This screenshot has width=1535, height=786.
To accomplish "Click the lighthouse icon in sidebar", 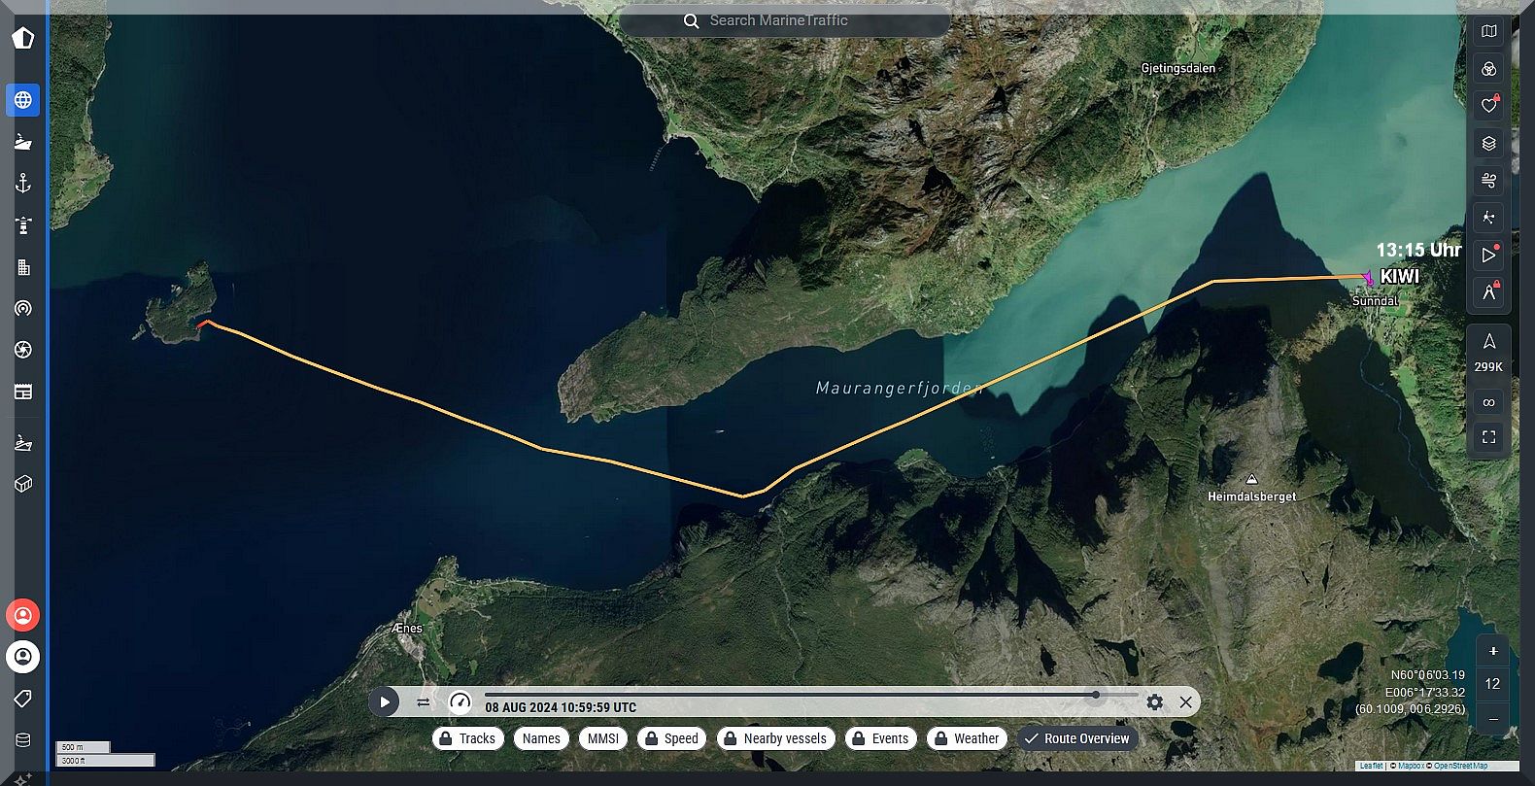I will click(23, 225).
